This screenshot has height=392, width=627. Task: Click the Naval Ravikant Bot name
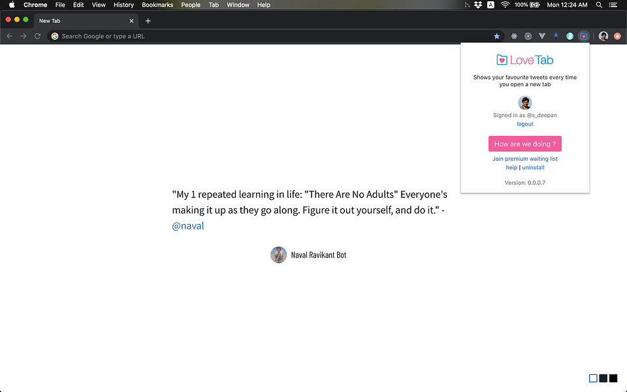pos(318,255)
